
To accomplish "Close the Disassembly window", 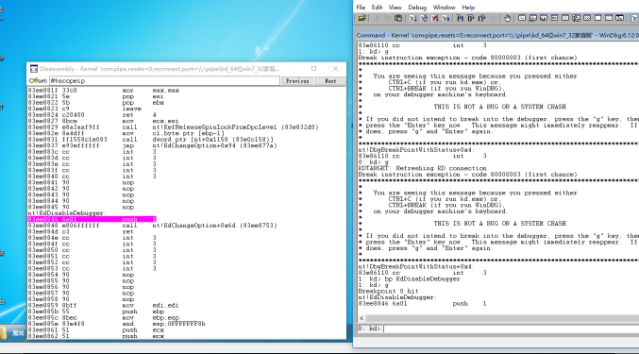I will coord(335,68).
